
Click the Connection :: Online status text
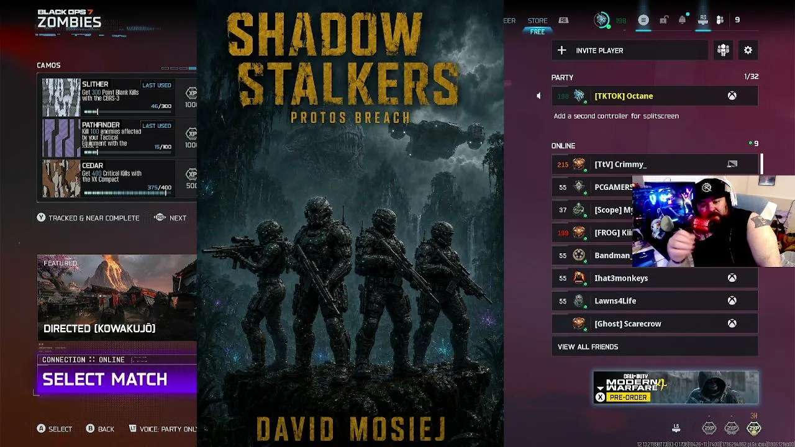click(x=83, y=359)
